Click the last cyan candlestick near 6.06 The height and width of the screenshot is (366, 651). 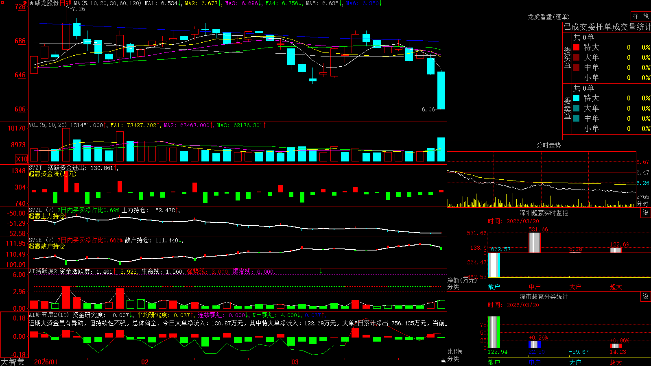click(441, 90)
